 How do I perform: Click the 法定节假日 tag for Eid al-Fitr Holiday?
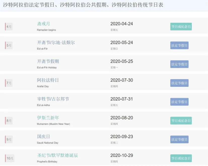point(179,64)
